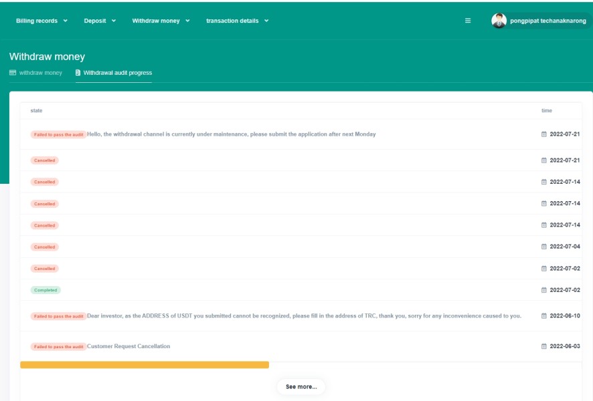Expand the transaction details dropdown arrow

(x=266, y=21)
